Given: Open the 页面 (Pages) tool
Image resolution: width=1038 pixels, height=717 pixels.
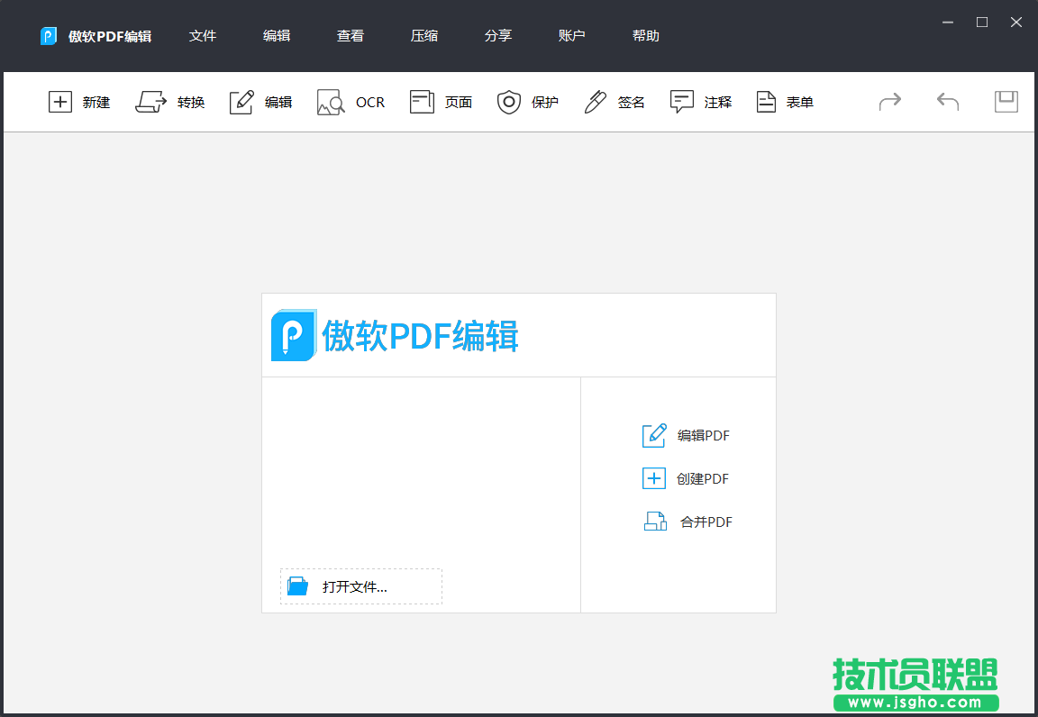Looking at the screenshot, I should click(x=441, y=102).
